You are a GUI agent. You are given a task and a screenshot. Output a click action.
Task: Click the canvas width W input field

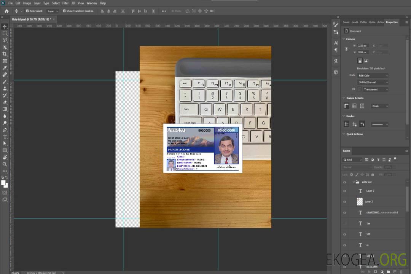(x=363, y=46)
